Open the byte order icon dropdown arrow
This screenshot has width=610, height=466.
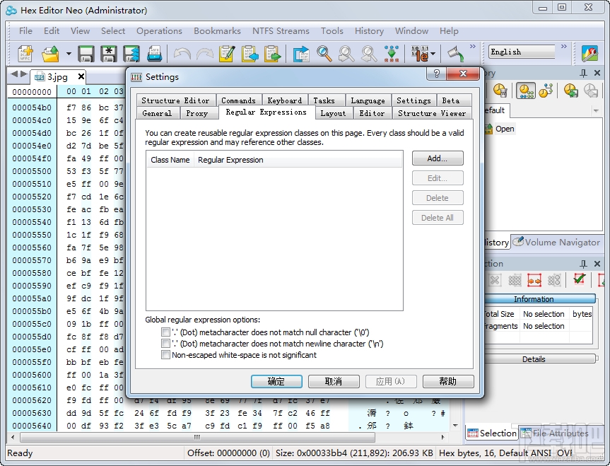(x=433, y=54)
